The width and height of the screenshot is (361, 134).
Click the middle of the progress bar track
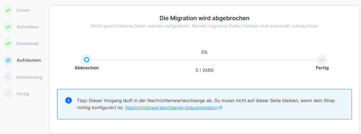204,60
